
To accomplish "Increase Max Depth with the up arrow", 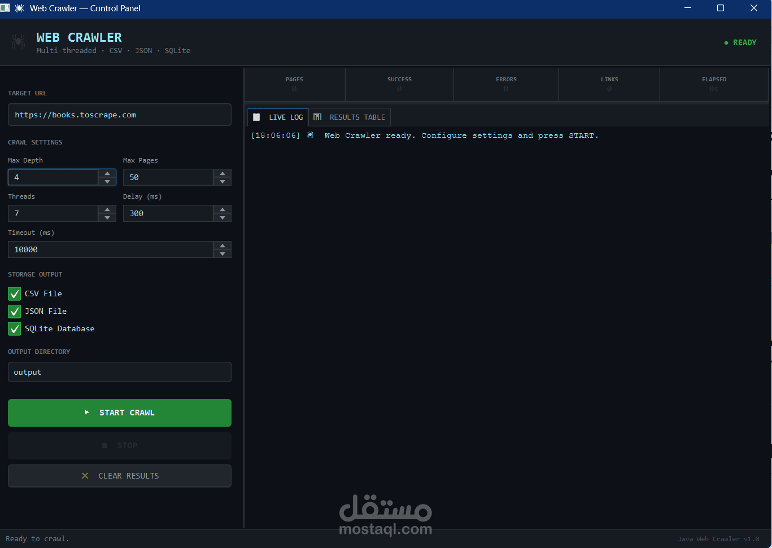I will click(x=107, y=173).
